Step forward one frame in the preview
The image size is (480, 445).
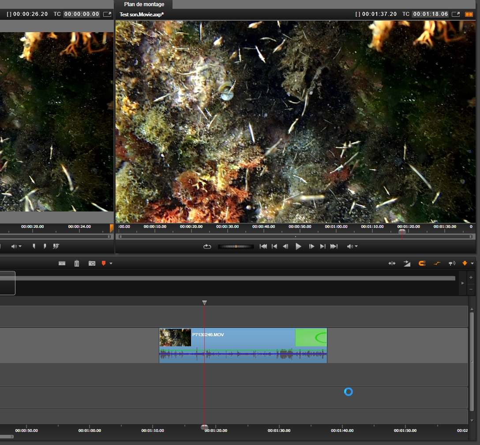[x=311, y=247]
